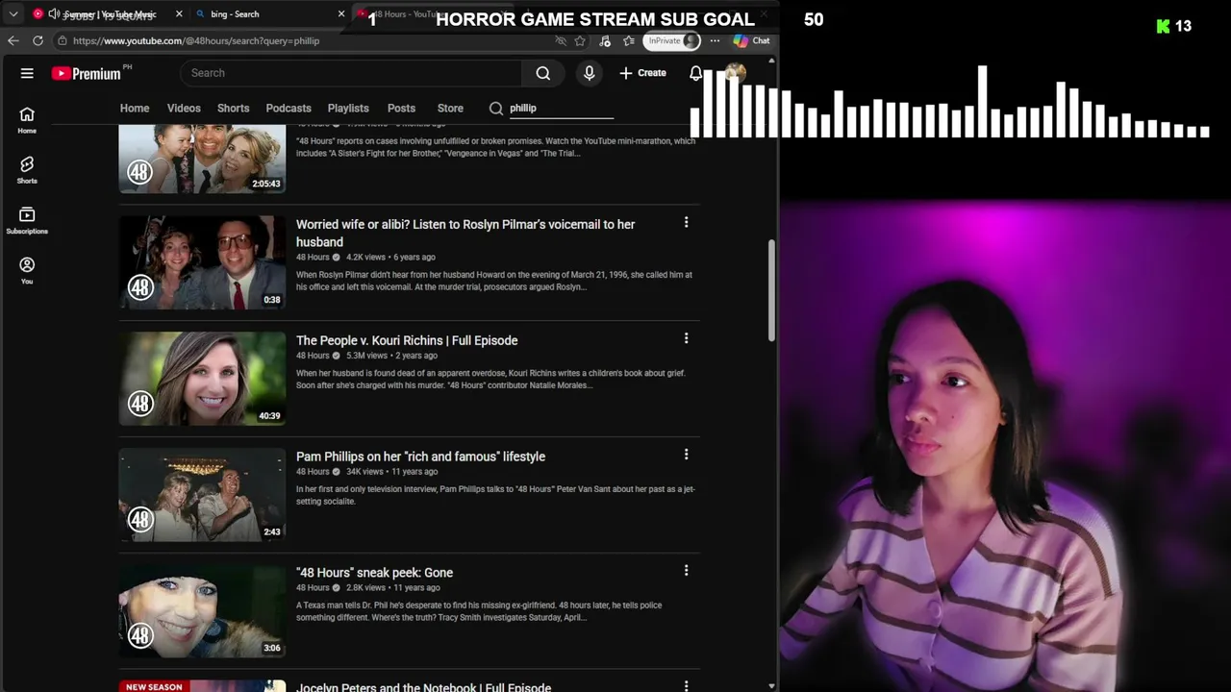Open options menu for Kouri Richins episode
The height and width of the screenshot is (692, 1231).
(686, 338)
